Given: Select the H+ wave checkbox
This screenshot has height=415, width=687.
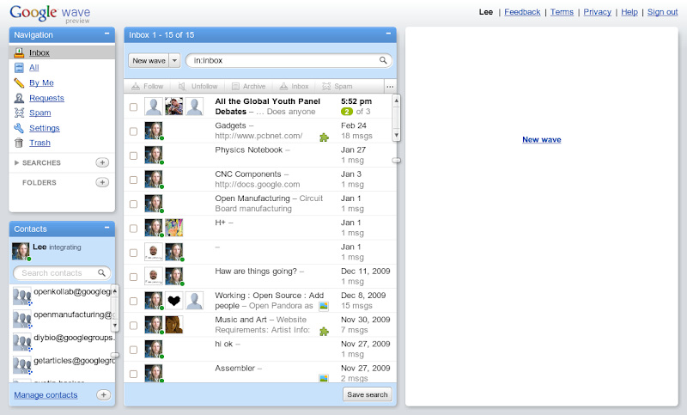Looking at the screenshot, I should (x=134, y=229).
